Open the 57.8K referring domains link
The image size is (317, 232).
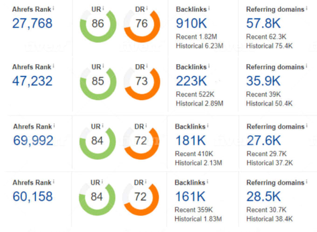click(263, 23)
